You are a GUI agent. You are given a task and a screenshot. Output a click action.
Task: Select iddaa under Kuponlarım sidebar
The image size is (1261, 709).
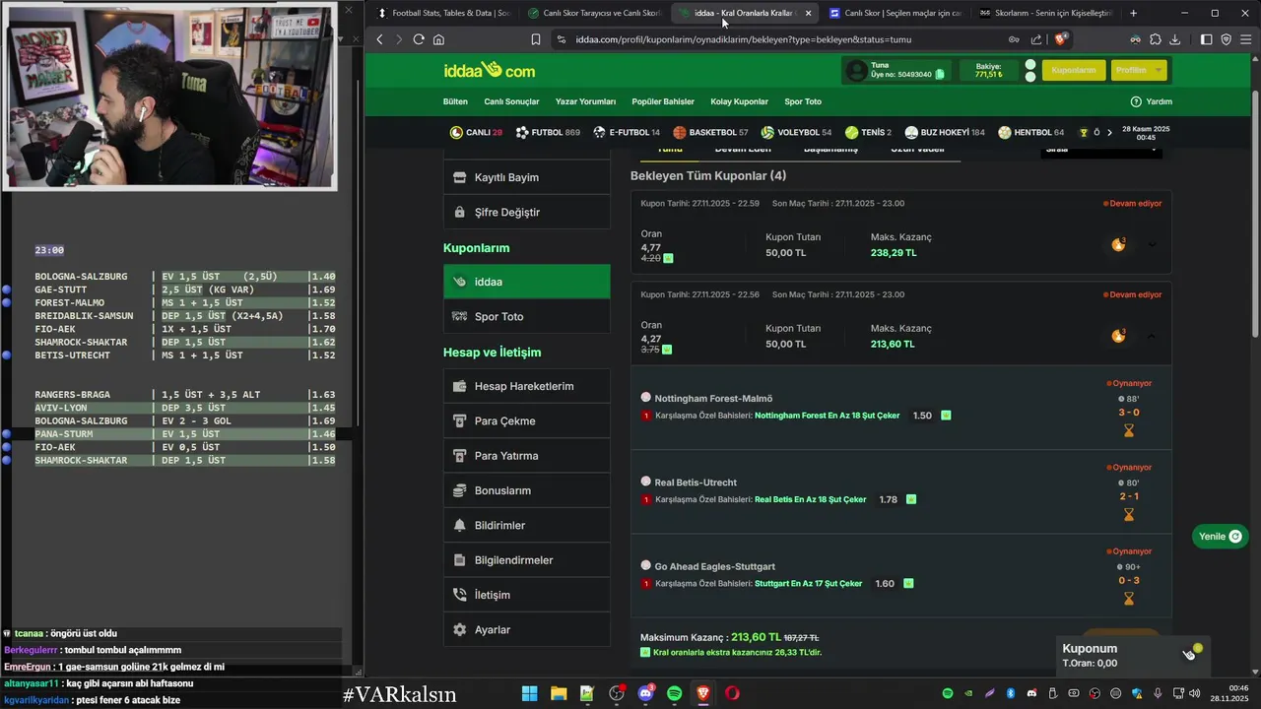point(527,282)
